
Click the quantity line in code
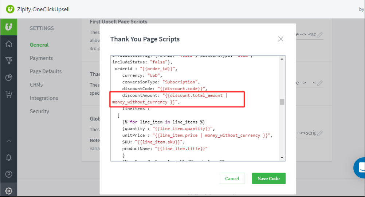pyautogui.click(x=169, y=129)
